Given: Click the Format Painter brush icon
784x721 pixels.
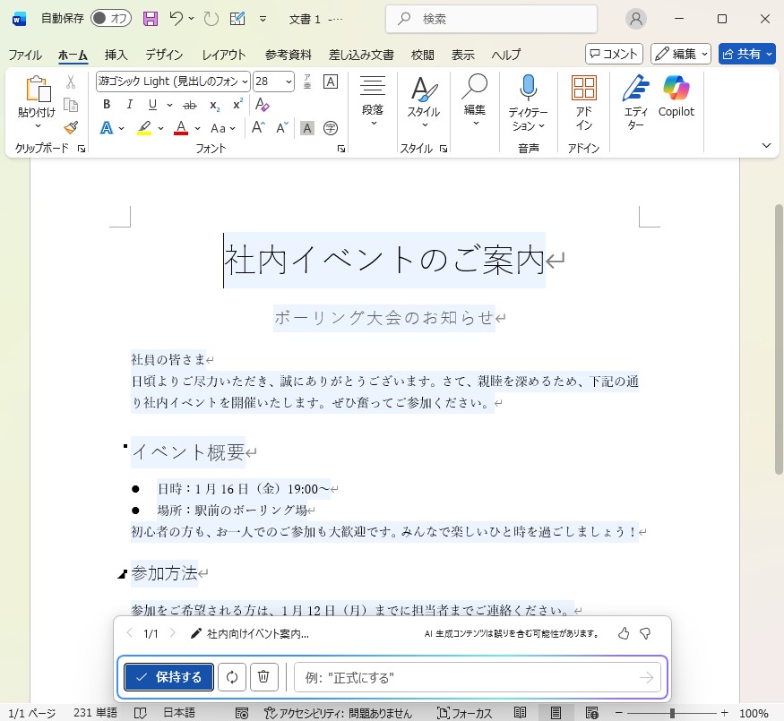Looking at the screenshot, I should point(71,128).
